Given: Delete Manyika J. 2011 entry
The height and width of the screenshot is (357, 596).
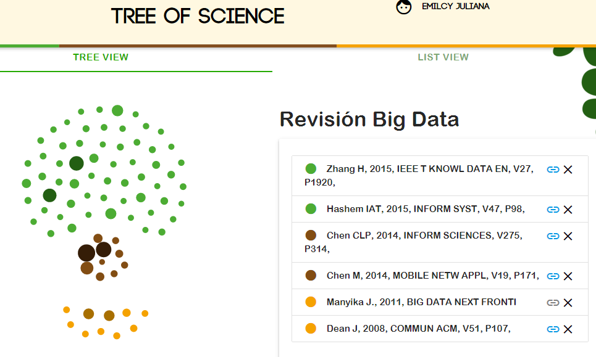Looking at the screenshot, I should (x=568, y=303).
